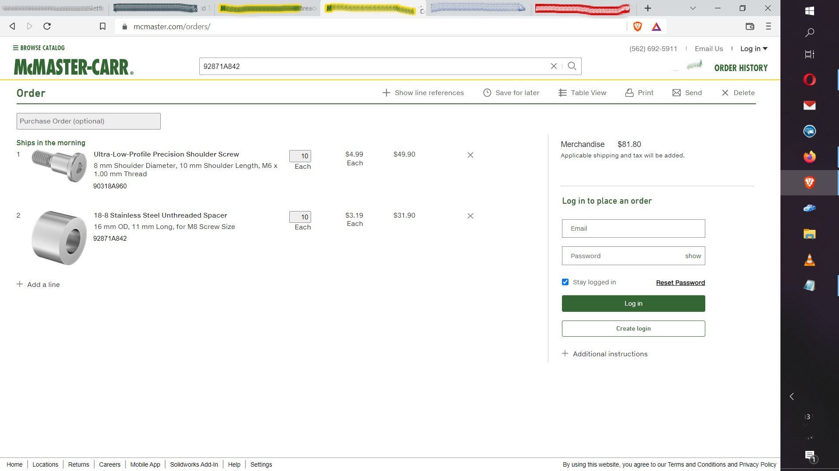This screenshot has height=471, width=839.
Task: Remove the Shoulder Screw line item
Action: point(470,155)
